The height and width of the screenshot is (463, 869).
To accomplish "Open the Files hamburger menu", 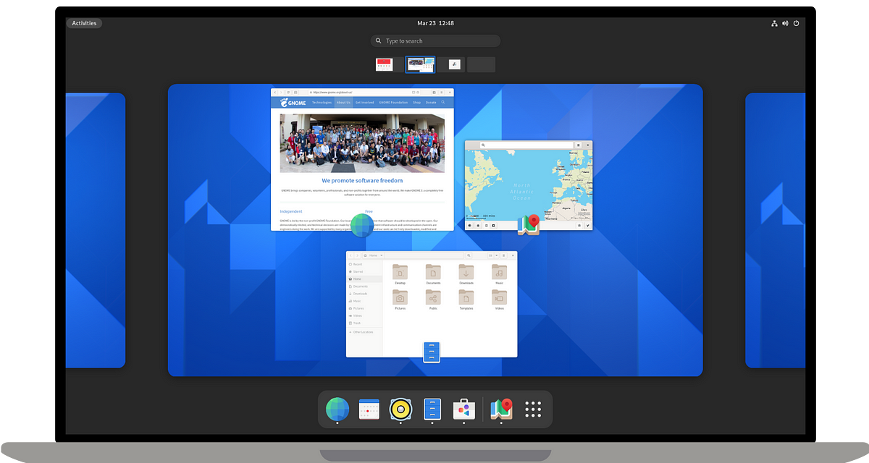I will [x=503, y=255].
